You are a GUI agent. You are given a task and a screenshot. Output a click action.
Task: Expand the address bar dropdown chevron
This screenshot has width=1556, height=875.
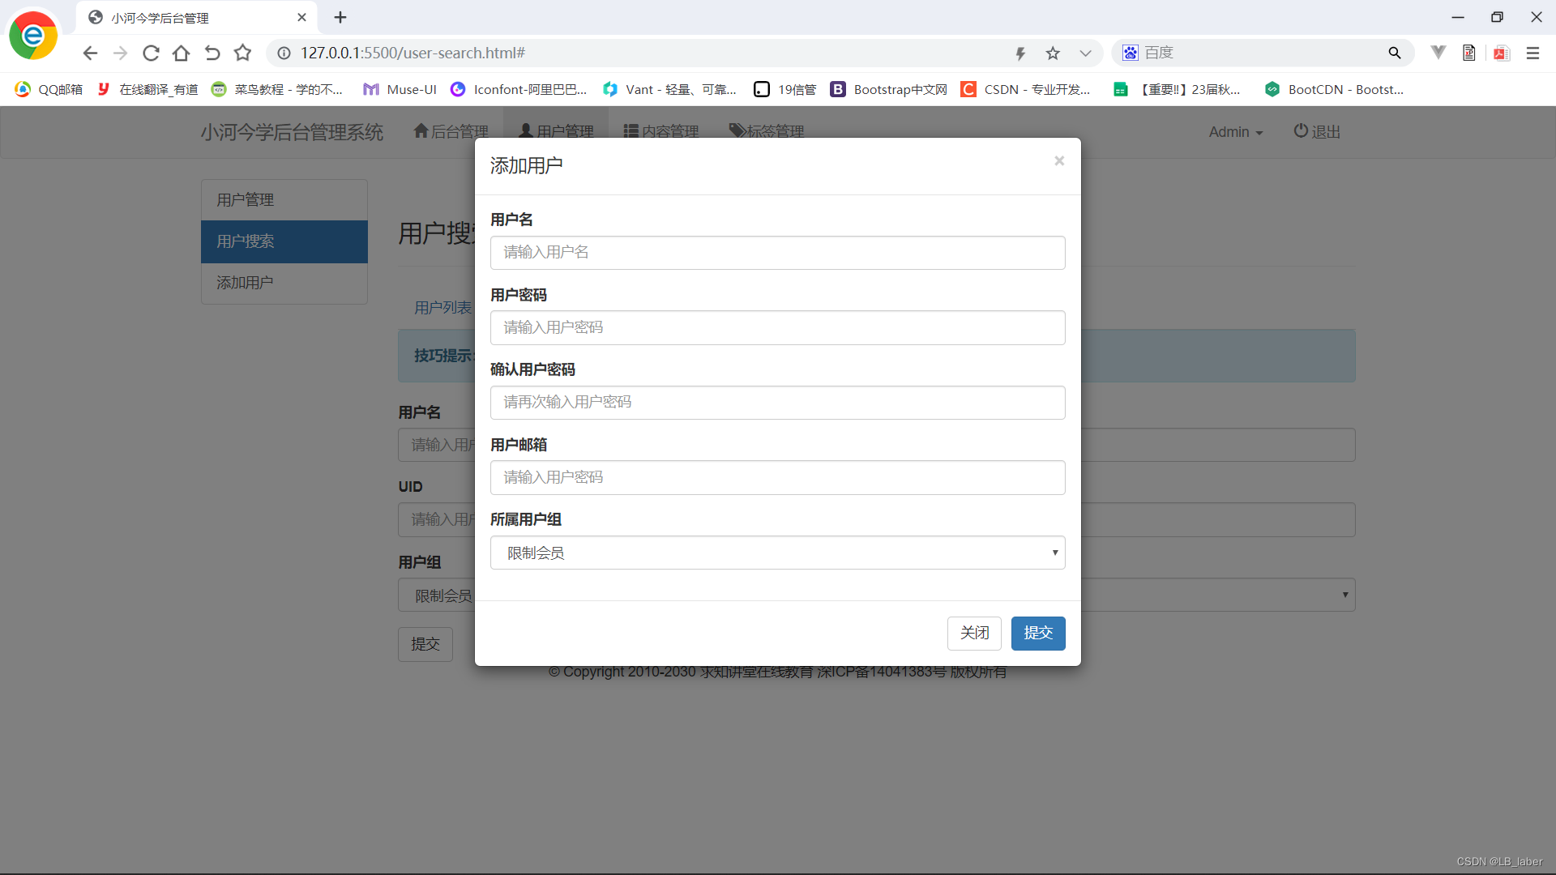click(x=1085, y=53)
